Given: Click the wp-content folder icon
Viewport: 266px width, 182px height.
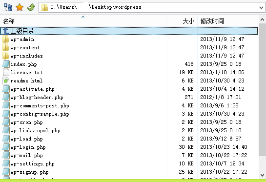Looking at the screenshot, I should click(x=5, y=47).
